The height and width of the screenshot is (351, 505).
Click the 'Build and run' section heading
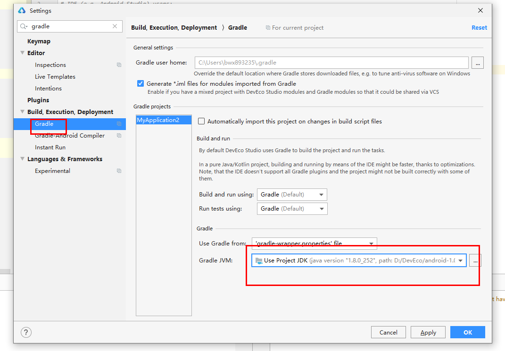(213, 139)
